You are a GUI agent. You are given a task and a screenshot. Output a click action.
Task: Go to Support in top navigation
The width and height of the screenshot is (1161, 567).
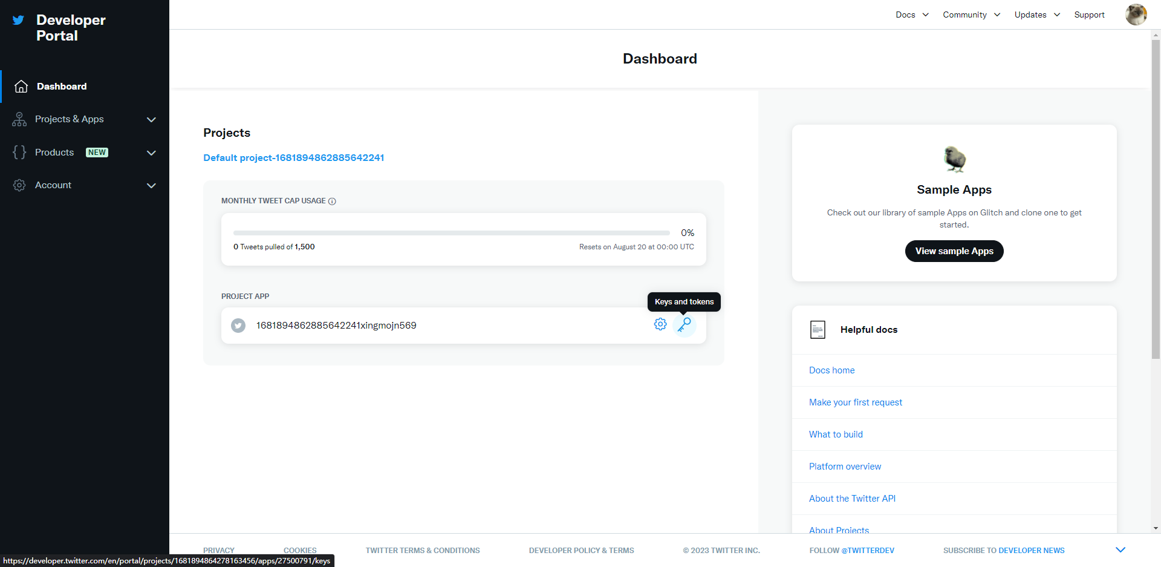(x=1089, y=15)
